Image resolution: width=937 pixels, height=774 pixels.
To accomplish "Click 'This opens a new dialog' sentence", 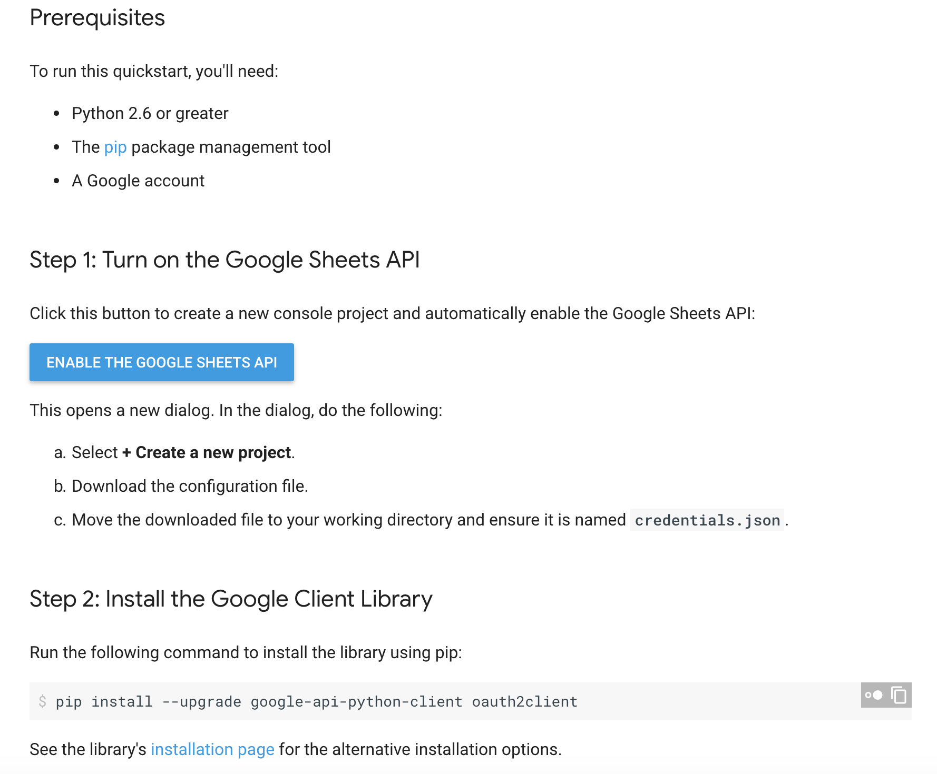I will [236, 411].
